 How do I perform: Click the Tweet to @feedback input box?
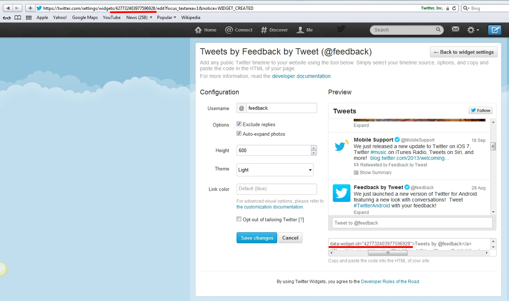click(x=412, y=223)
